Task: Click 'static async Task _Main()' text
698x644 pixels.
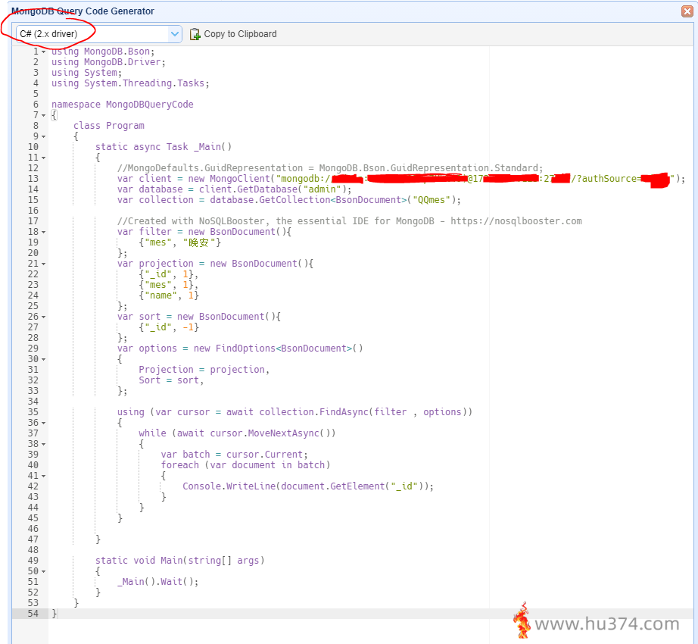Action: point(164,146)
